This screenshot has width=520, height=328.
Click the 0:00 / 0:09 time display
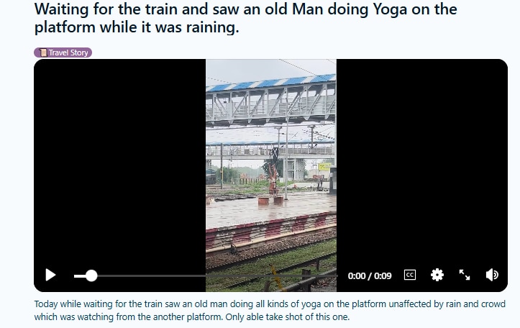point(370,276)
